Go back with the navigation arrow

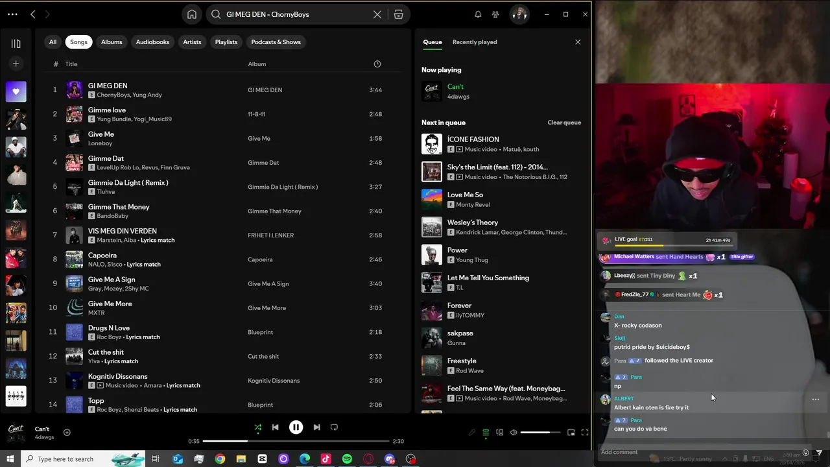(33, 14)
